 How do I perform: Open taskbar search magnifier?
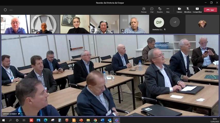pyautogui.click(x=10, y=120)
